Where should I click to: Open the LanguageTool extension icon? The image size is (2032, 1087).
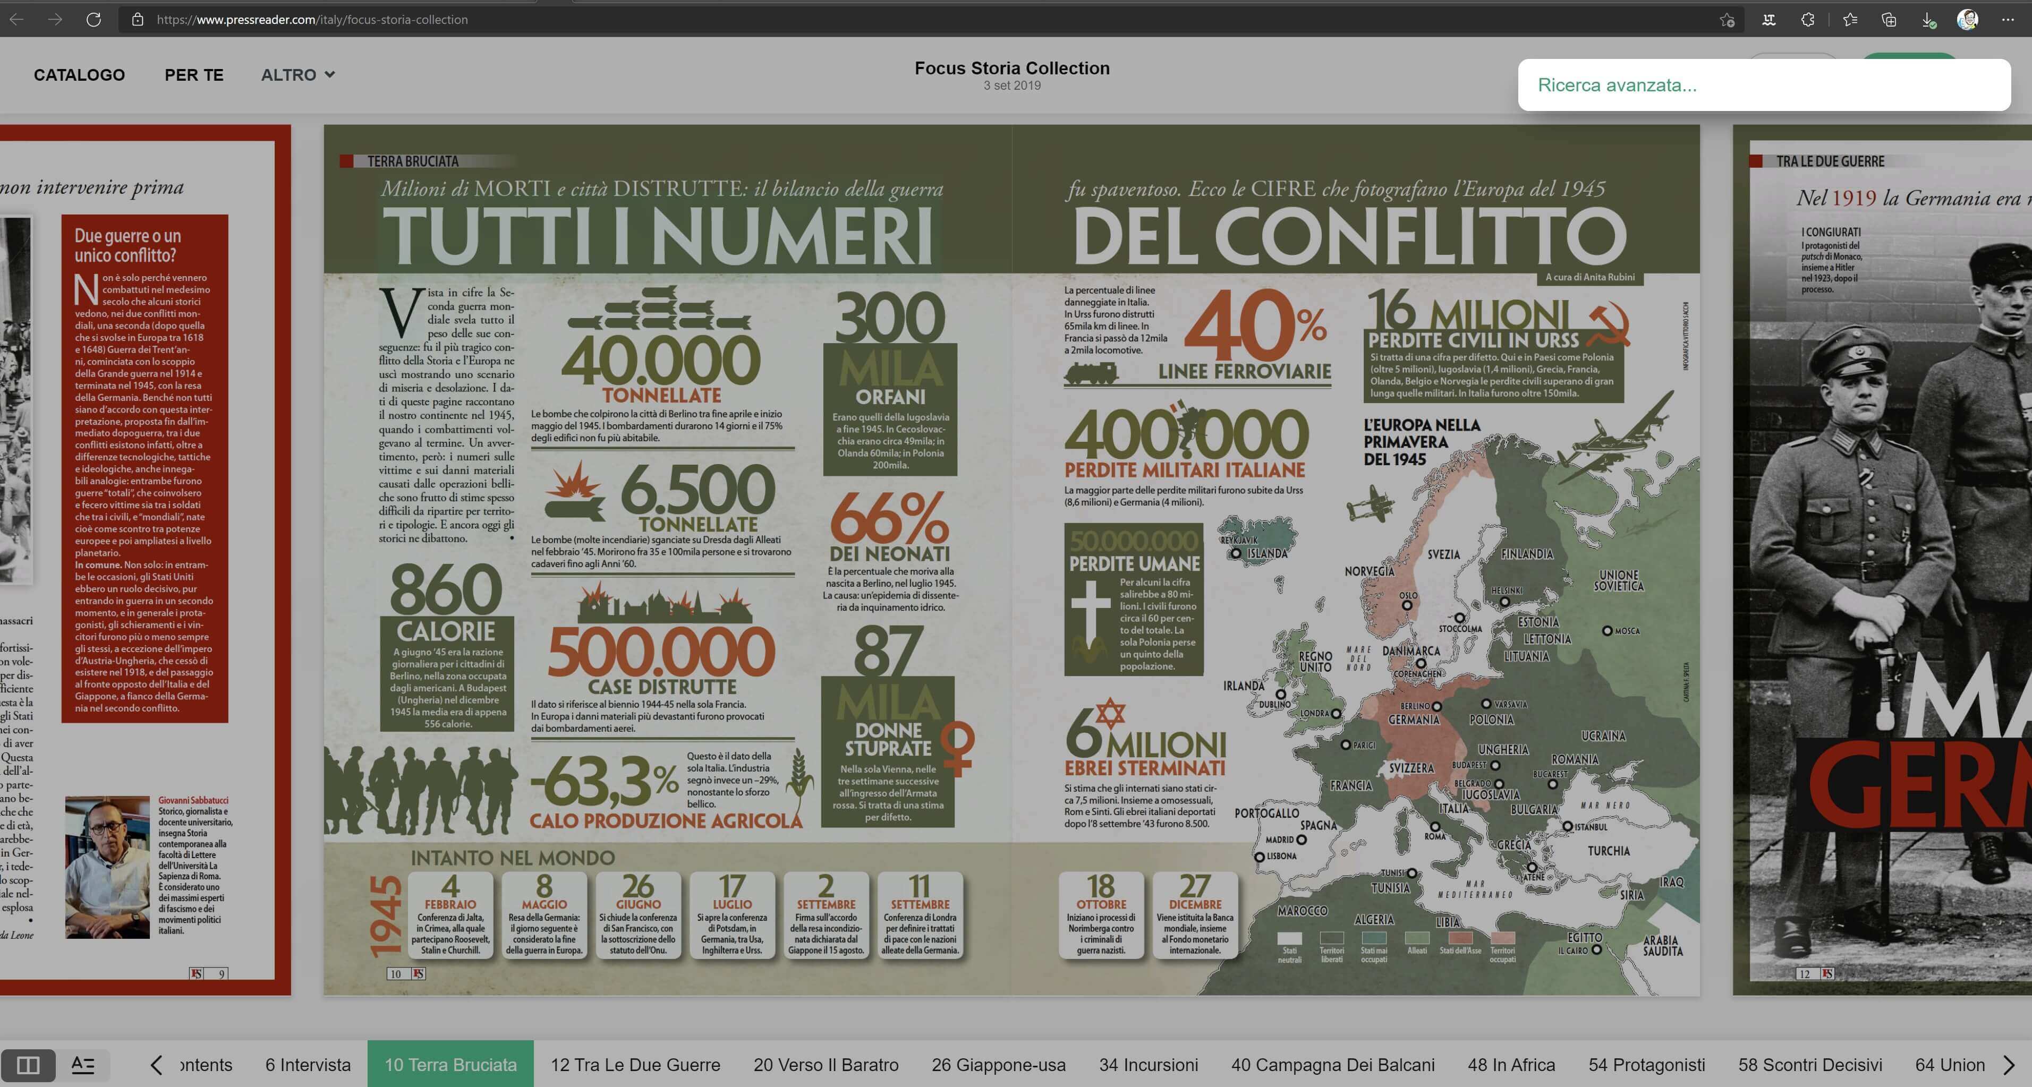click(x=1769, y=20)
